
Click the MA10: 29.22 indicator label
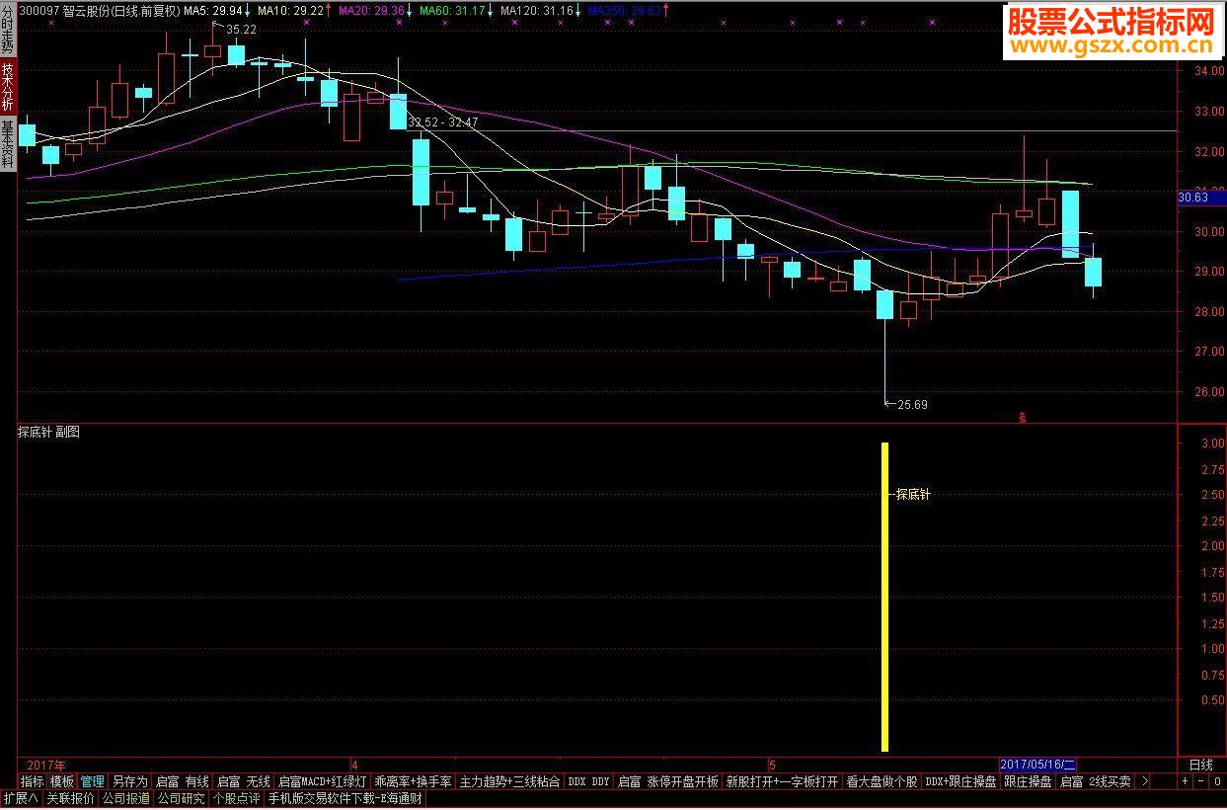[291, 10]
